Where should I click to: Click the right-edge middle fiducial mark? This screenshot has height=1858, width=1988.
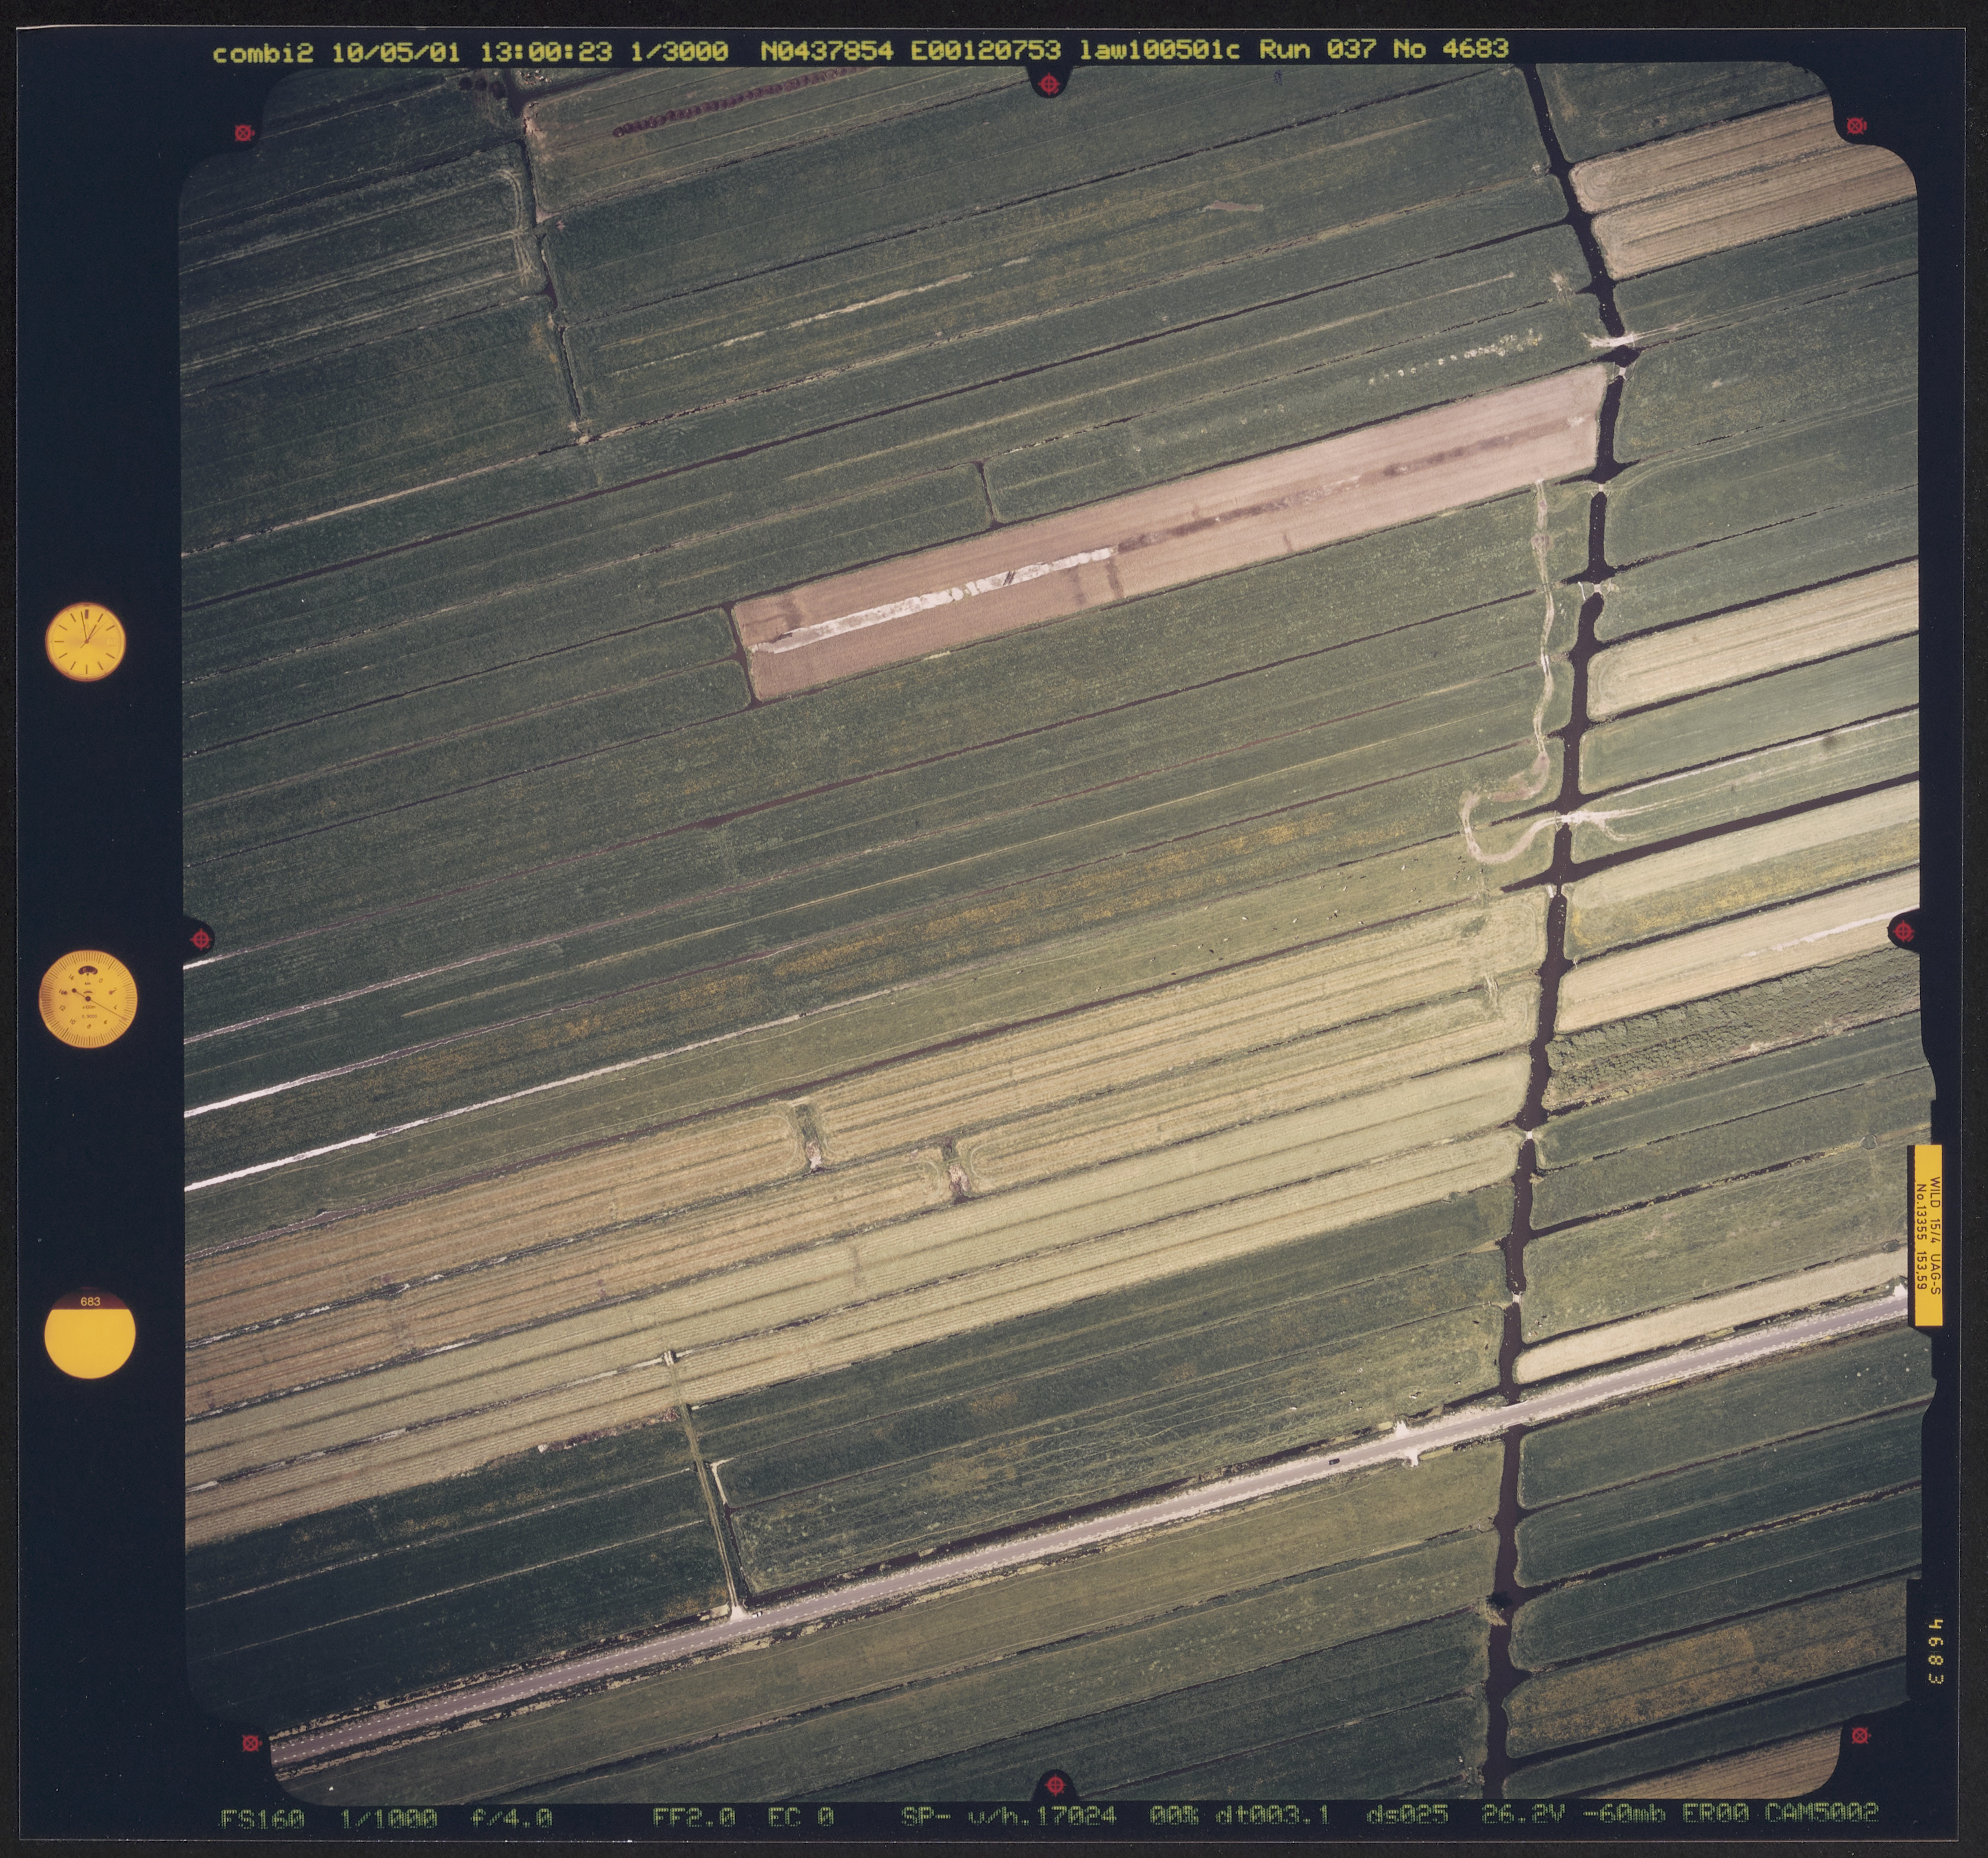(1903, 933)
